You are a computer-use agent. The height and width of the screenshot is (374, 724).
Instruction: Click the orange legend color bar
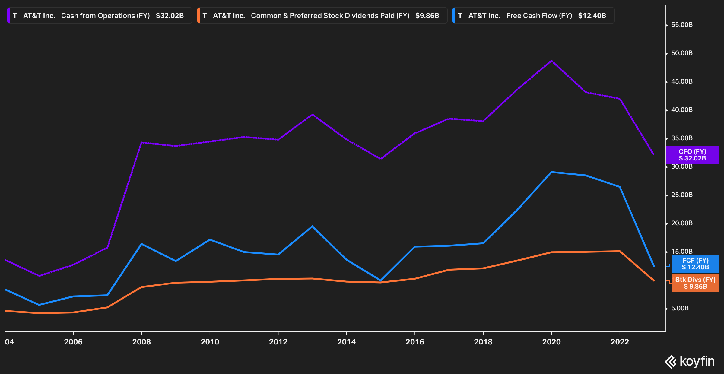click(198, 16)
